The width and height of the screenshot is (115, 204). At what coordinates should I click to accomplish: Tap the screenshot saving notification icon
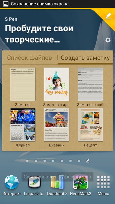click(6, 4)
